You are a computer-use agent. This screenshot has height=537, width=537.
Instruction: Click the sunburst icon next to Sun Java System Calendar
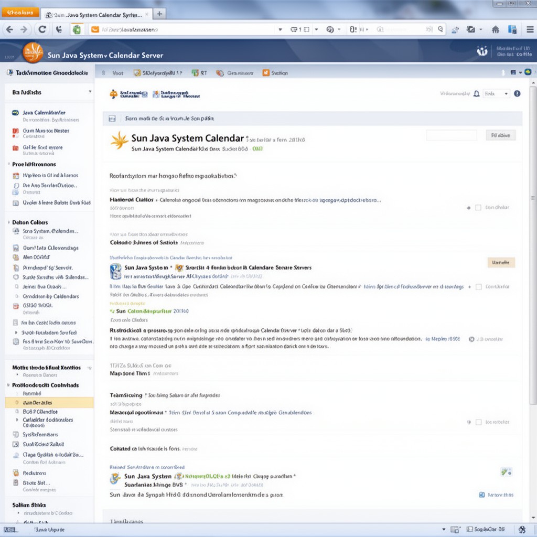[x=119, y=141]
